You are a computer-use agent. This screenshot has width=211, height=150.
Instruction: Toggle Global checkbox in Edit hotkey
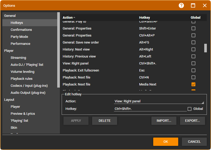click(190, 109)
